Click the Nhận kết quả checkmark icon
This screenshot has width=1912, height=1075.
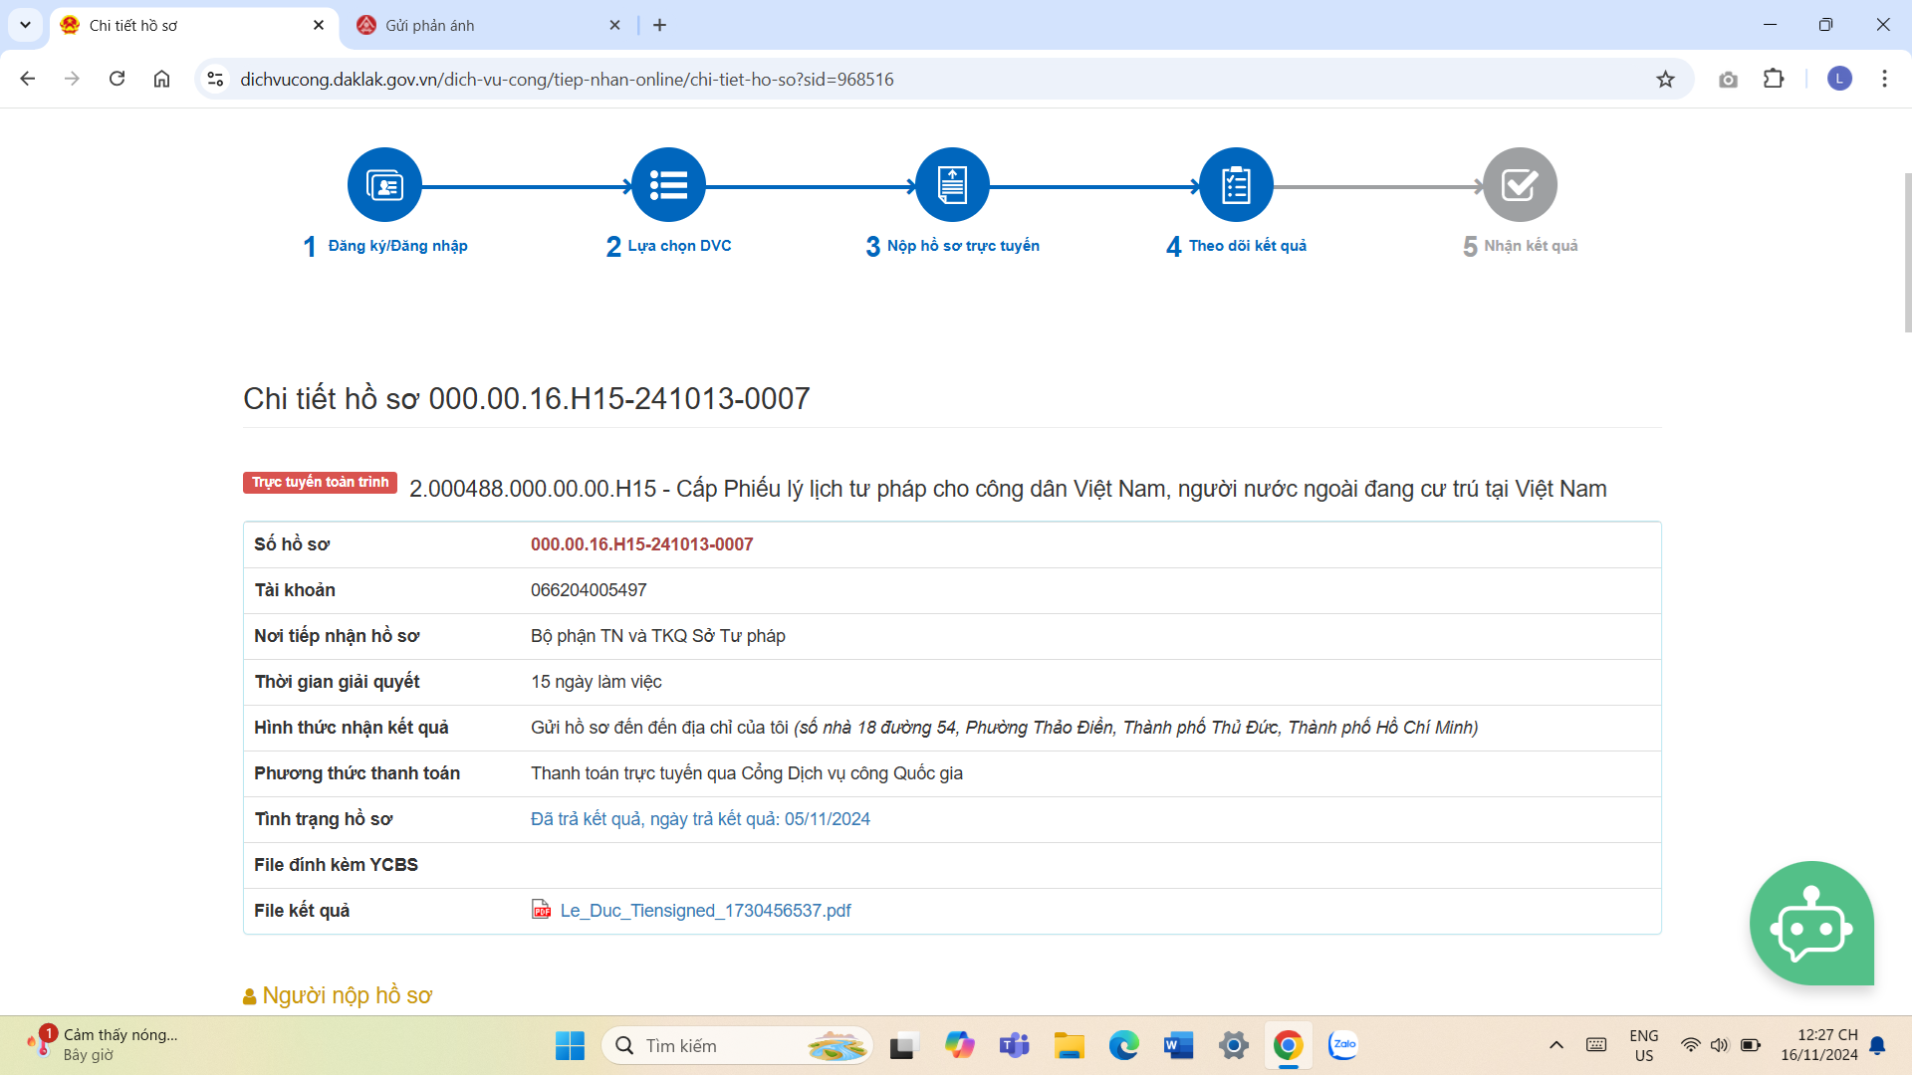click(x=1520, y=185)
